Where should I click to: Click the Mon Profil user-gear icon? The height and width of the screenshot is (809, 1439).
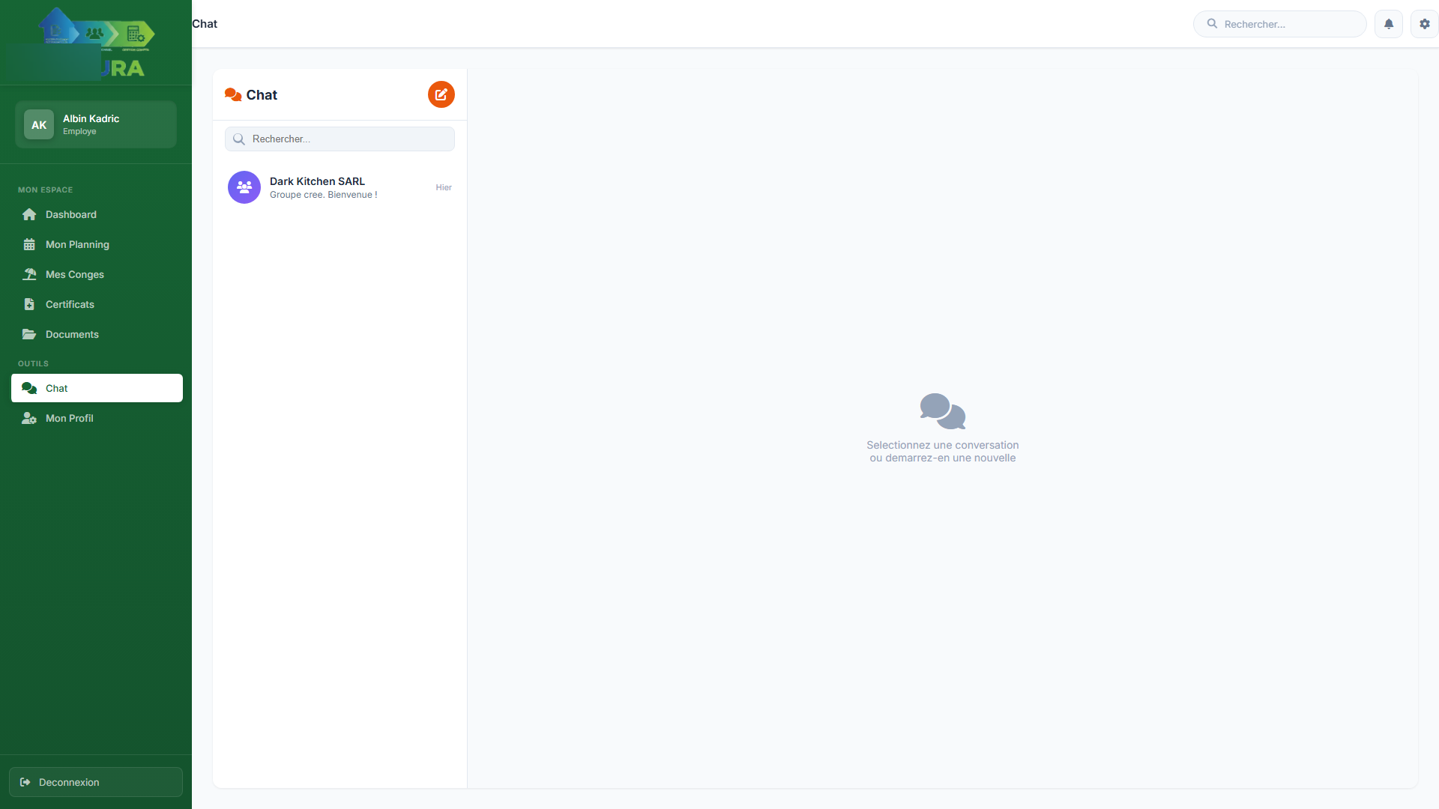[29, 419]
